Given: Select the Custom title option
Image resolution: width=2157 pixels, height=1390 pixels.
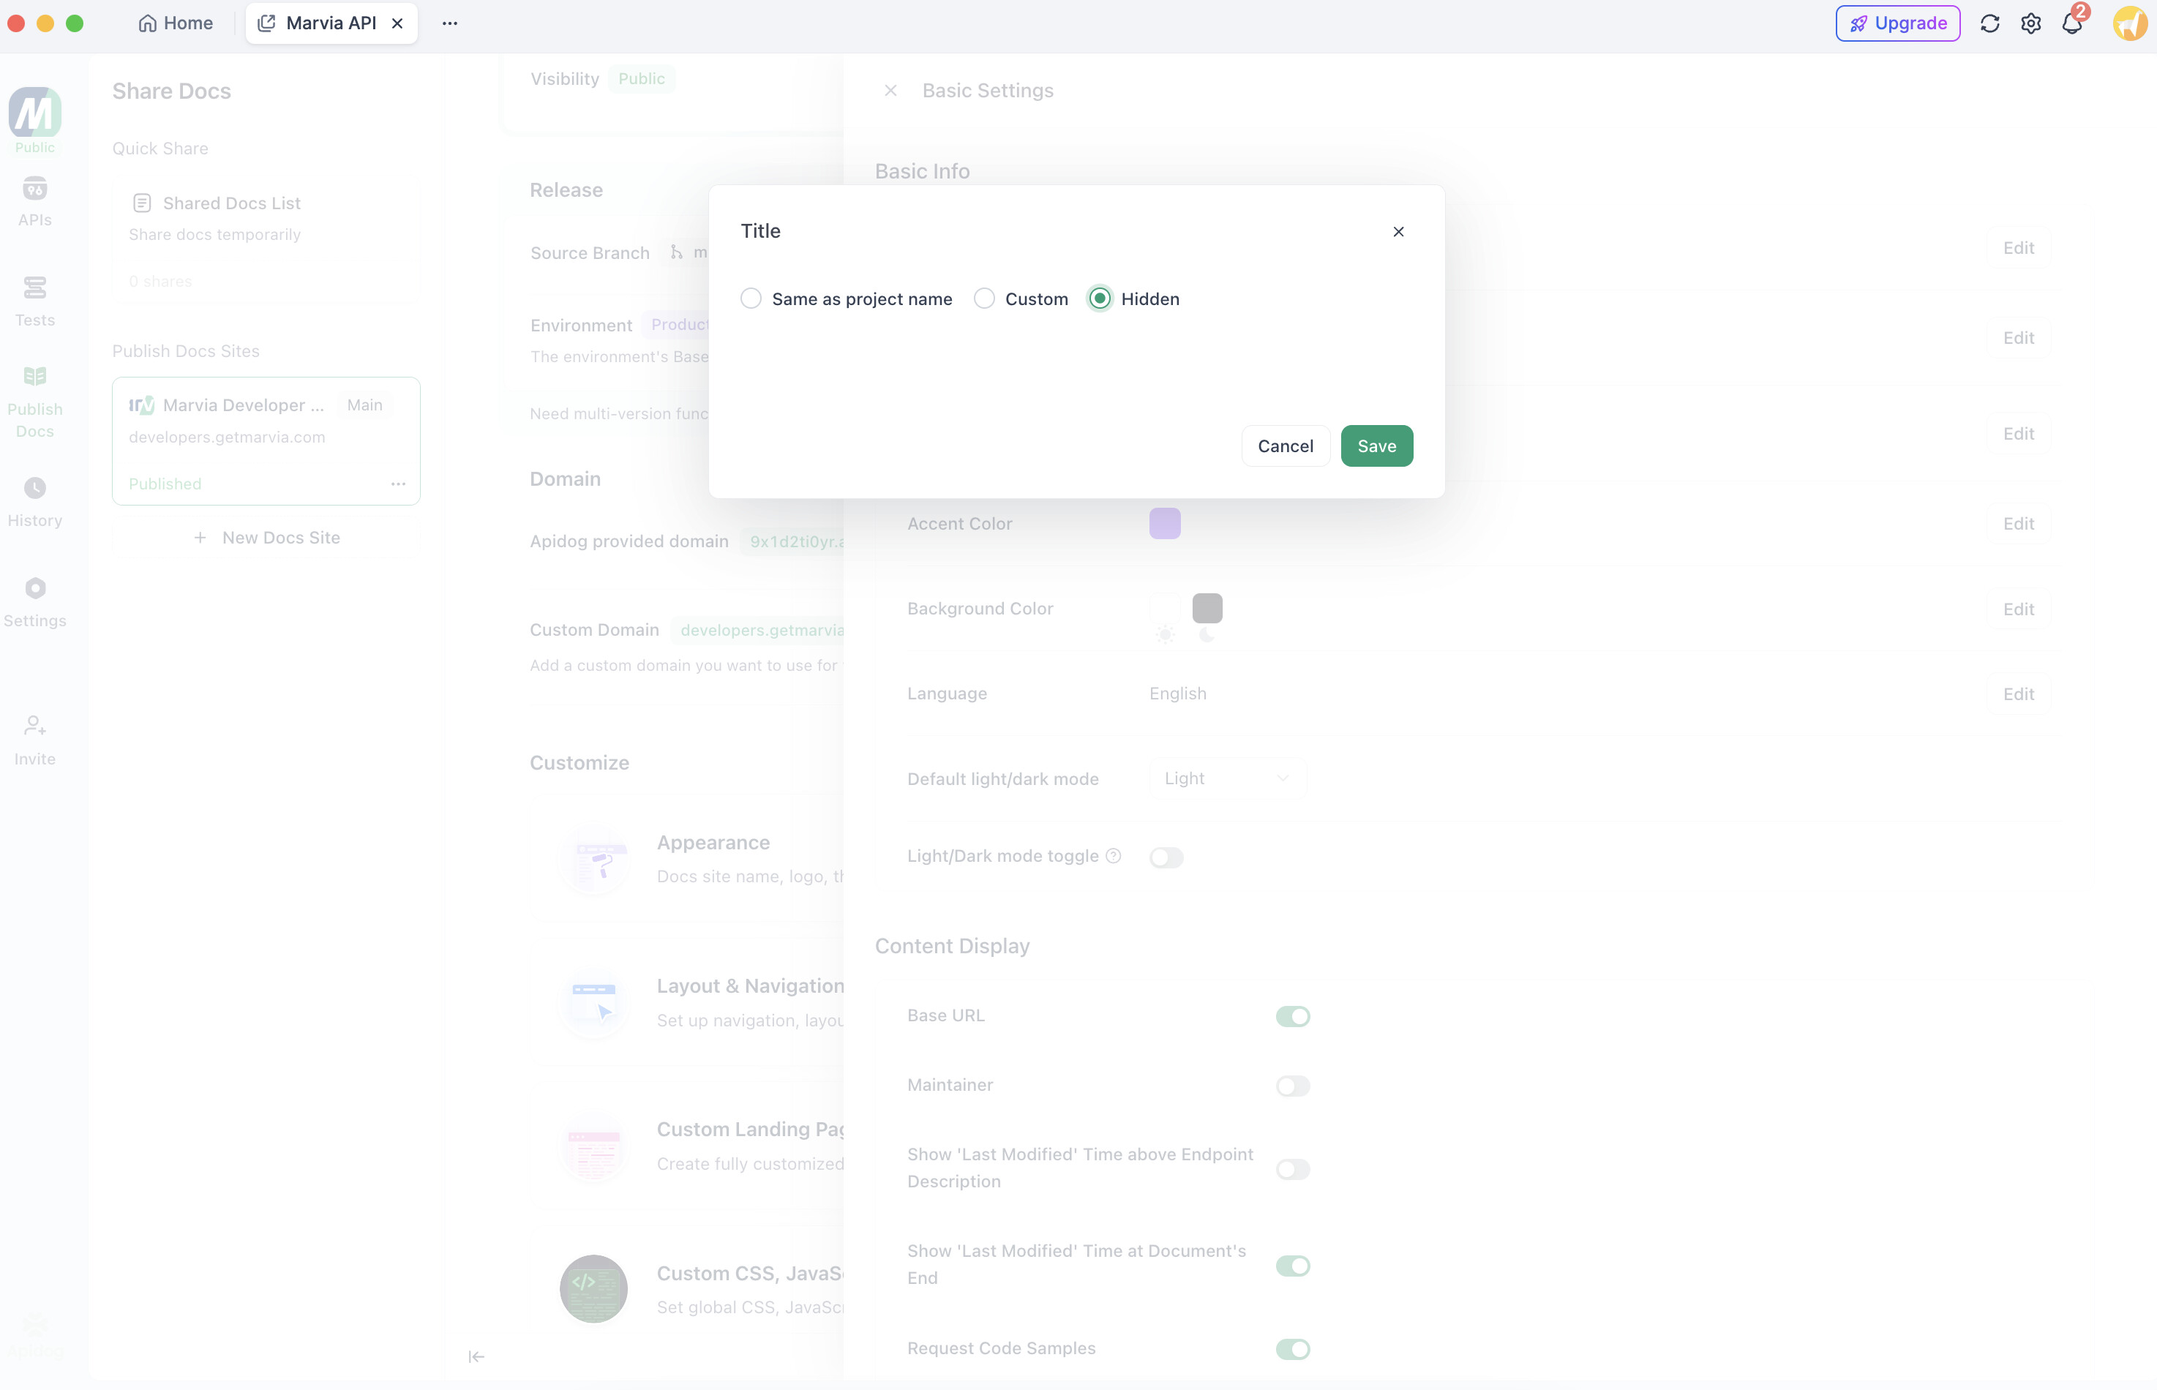Looking at the screenshot, I should click(x=985, y=298).
